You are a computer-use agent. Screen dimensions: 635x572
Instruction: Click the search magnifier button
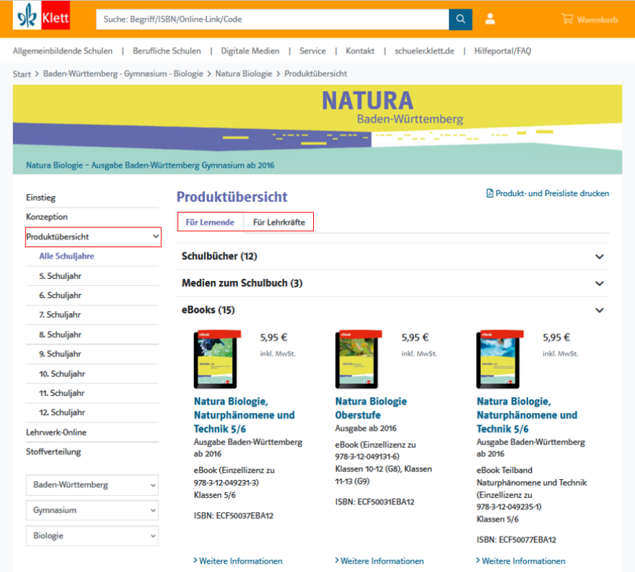point(460,19)
